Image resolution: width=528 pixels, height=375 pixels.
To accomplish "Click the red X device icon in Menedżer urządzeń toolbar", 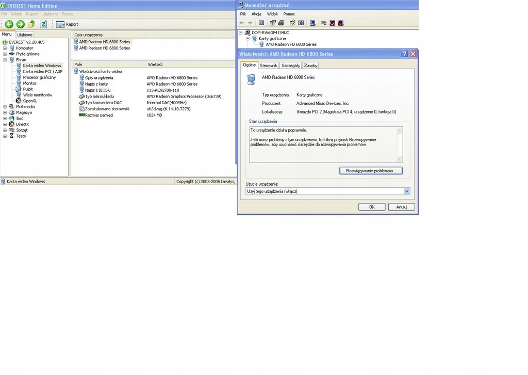I will tap(333, 23).
